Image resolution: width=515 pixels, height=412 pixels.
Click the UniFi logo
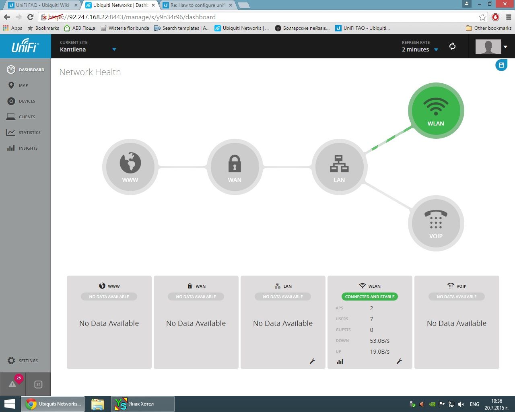point(25,46)
